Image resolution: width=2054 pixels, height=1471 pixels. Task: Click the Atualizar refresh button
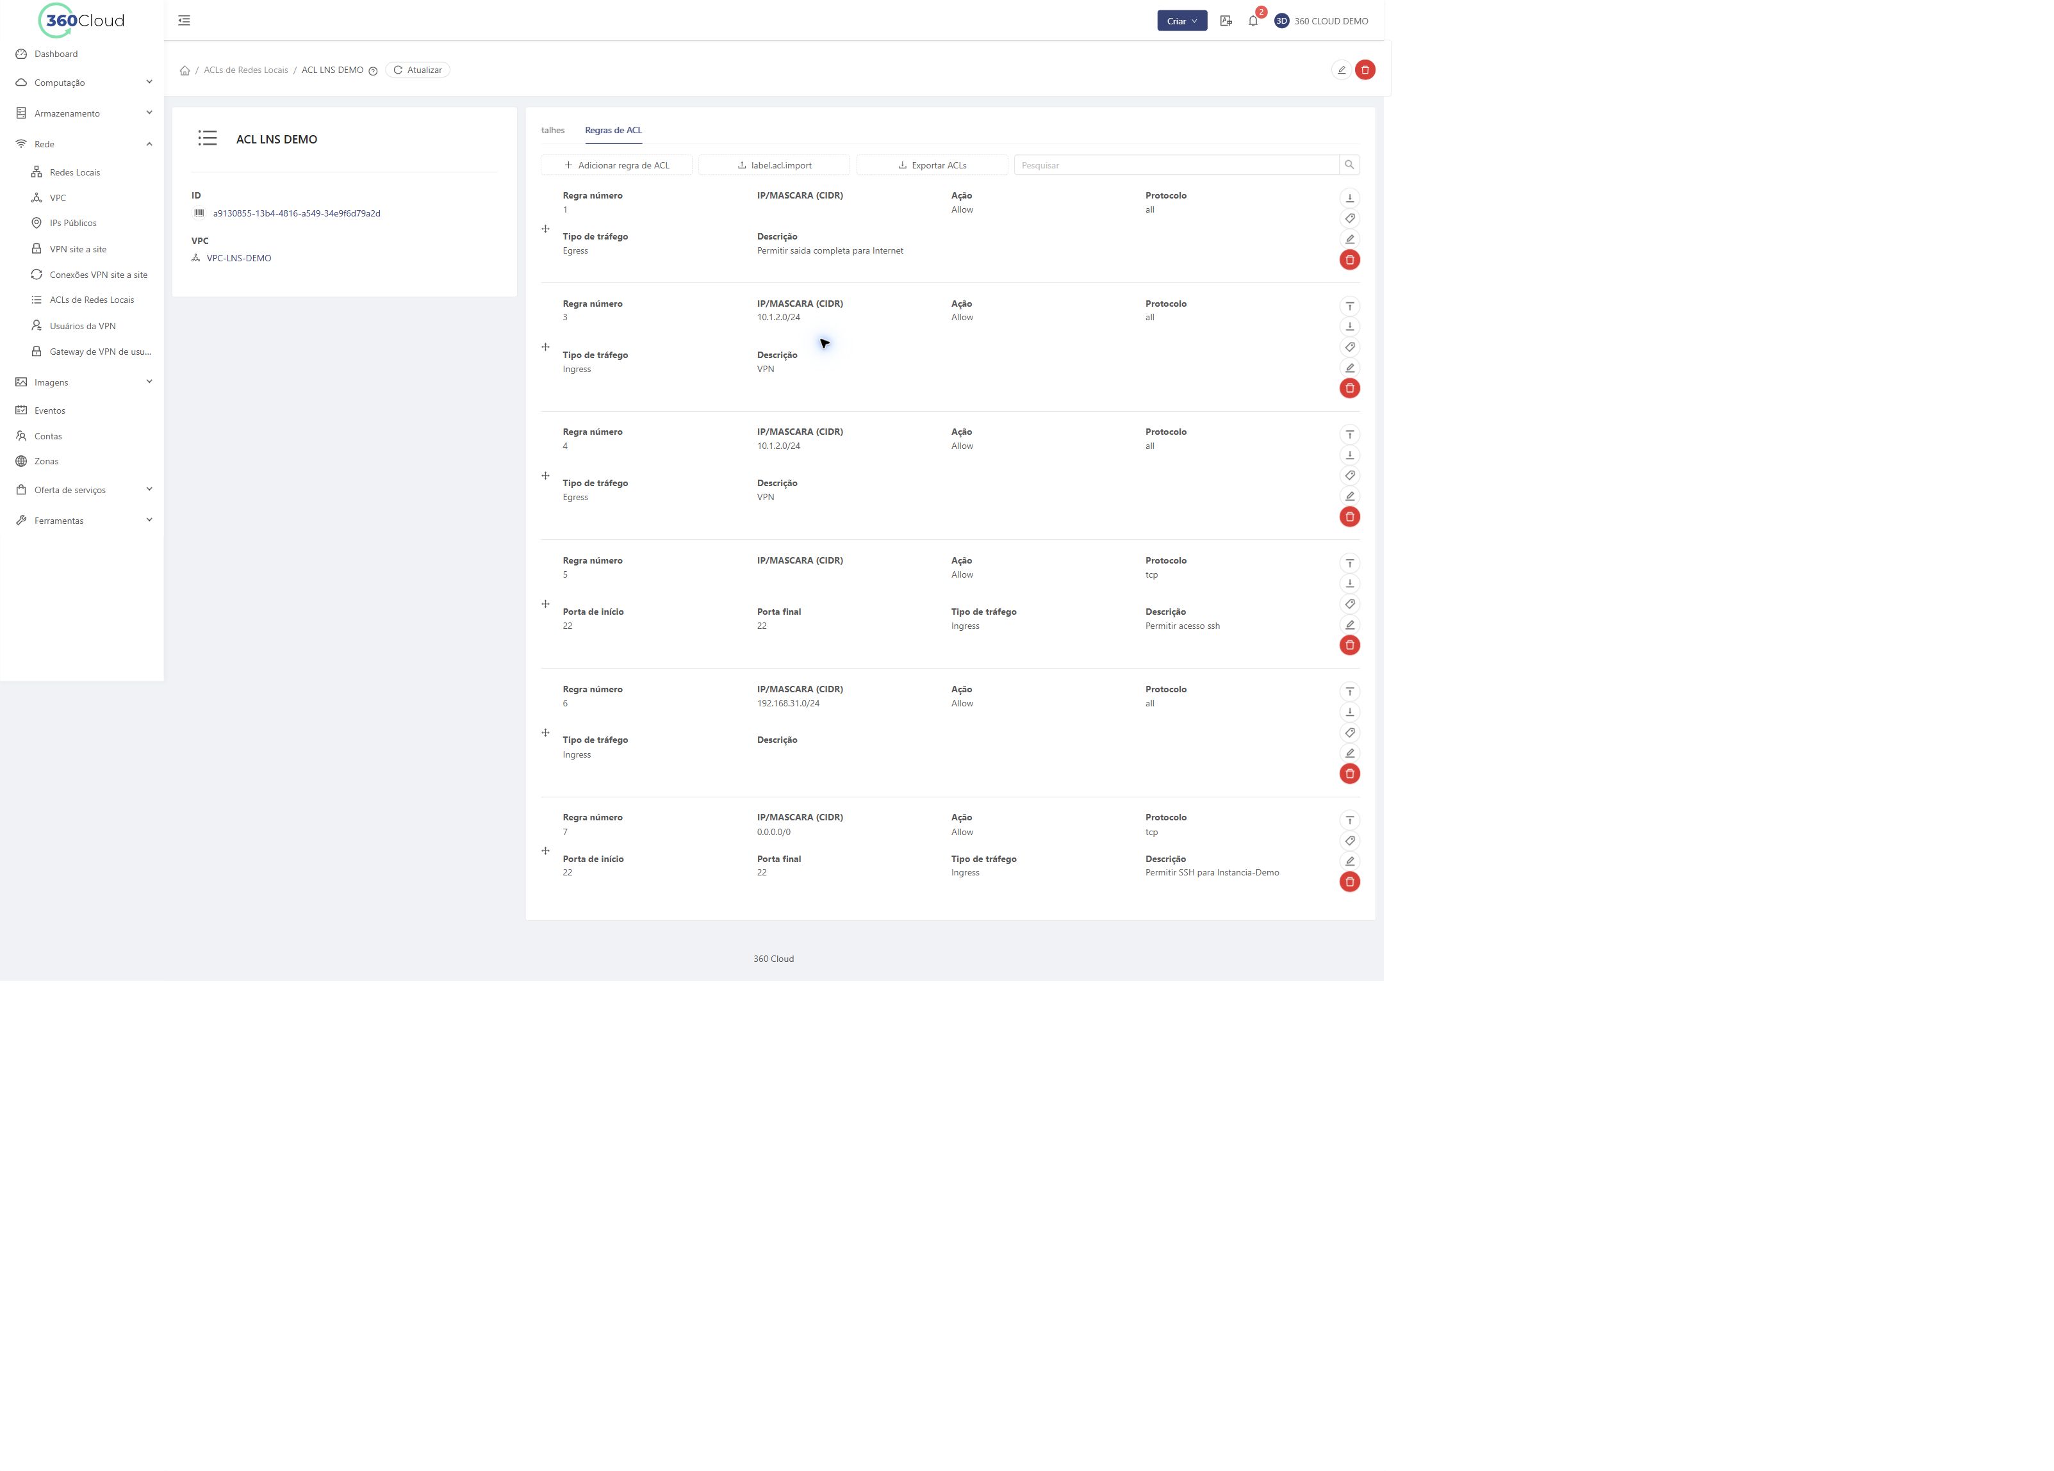pos(418,70)
